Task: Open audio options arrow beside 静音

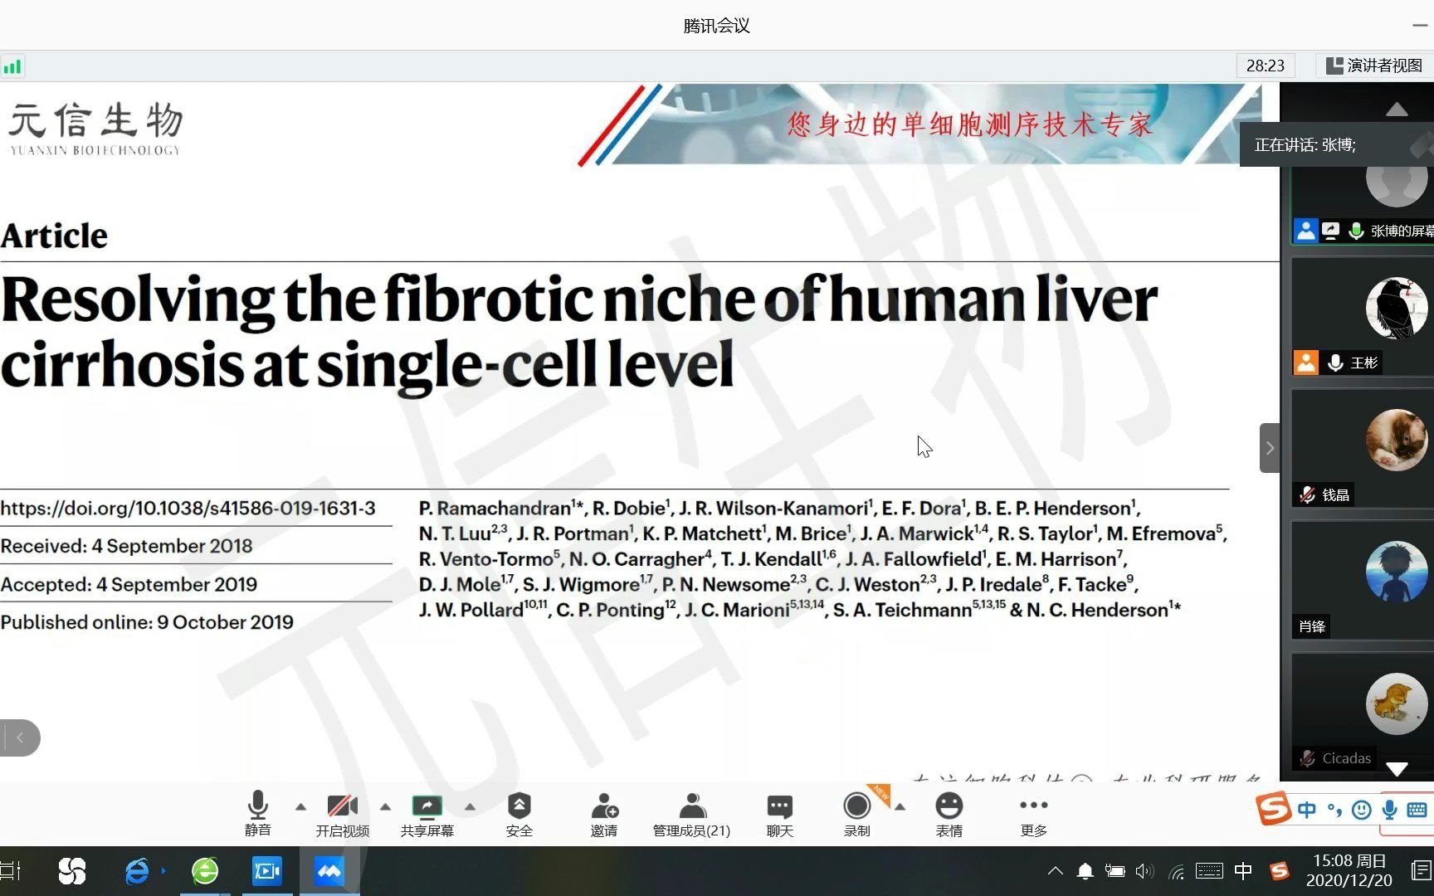Action: click(300, 806)
